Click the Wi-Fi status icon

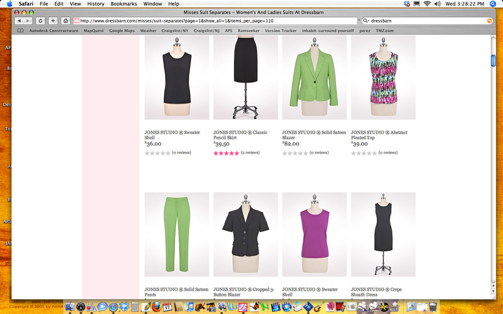(x=427, y=4)
